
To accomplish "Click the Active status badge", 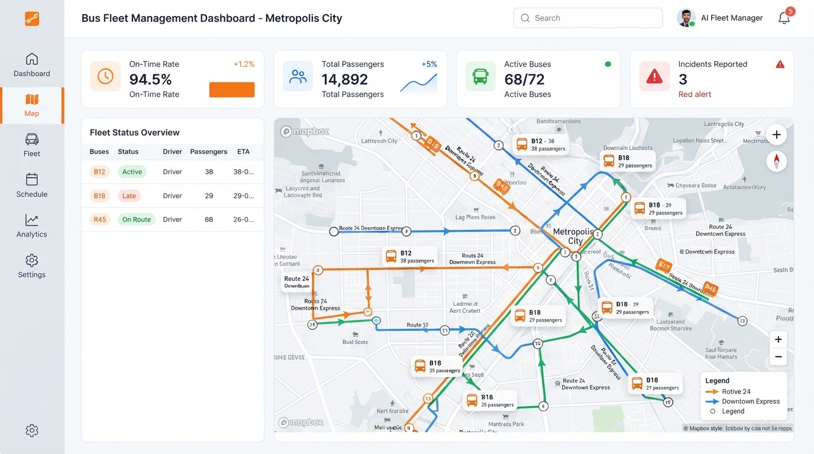I will [132, 171].
